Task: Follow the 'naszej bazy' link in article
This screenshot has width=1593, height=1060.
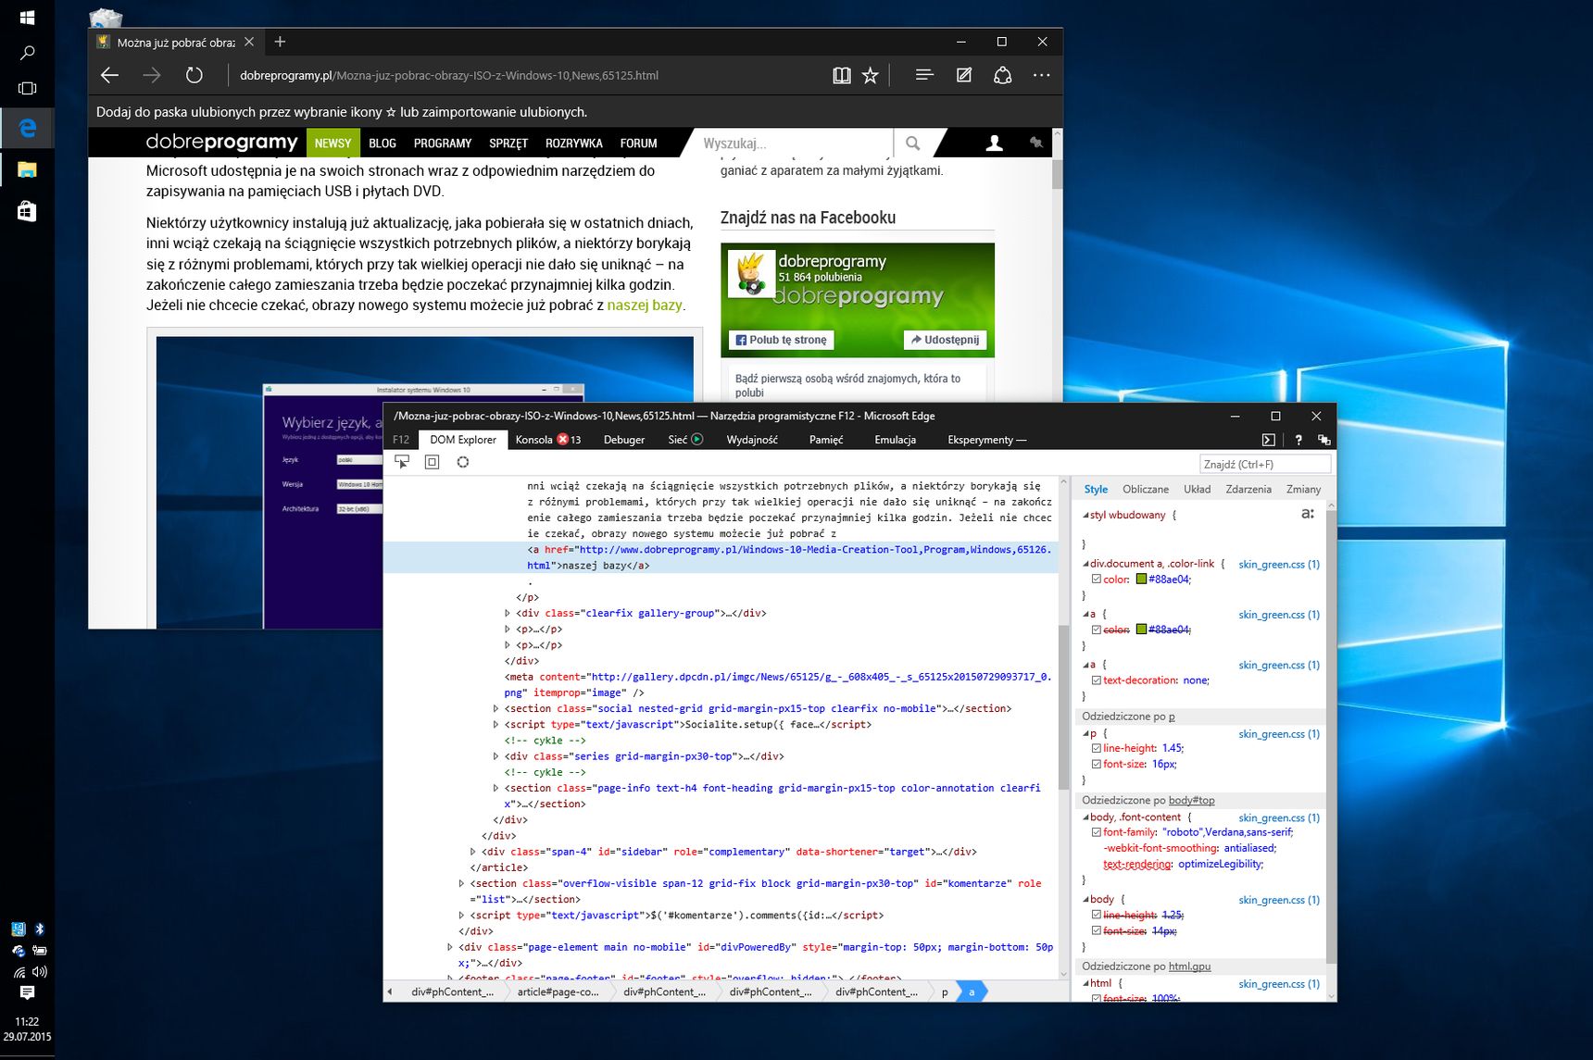Action: pos(645,306)
